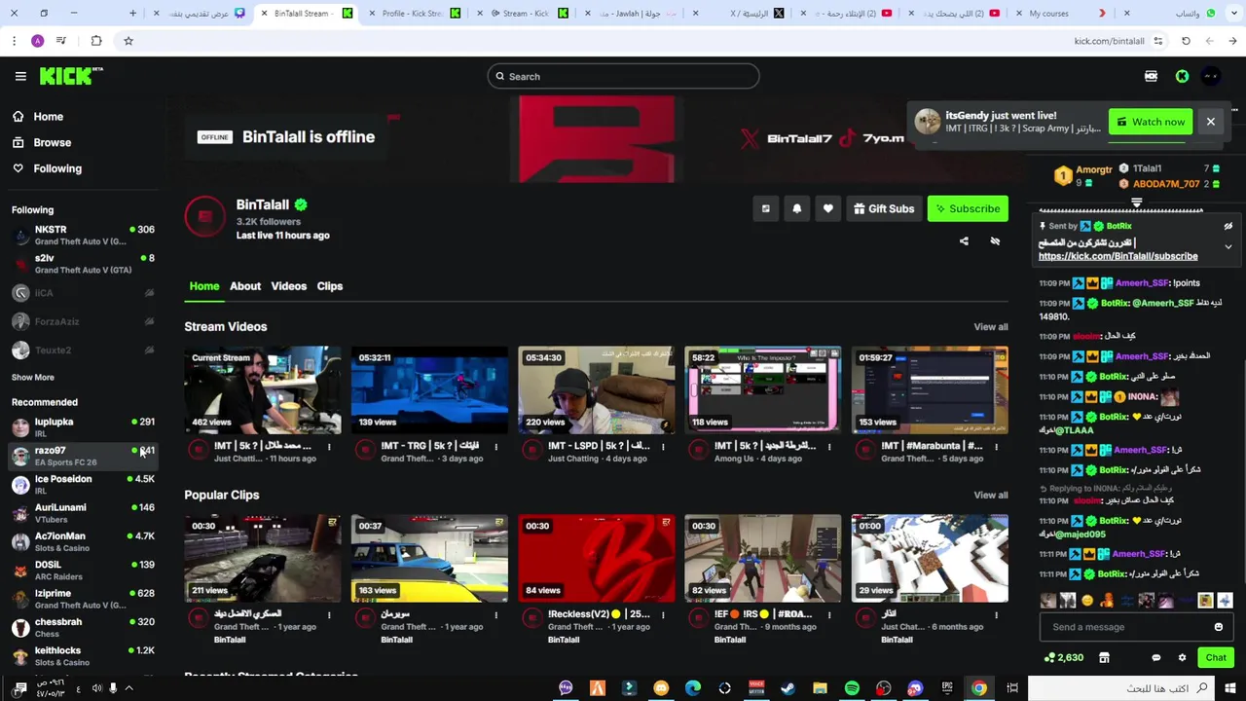Click the 2,630 channel points balance
This screenshot has width=1246, height=701.
pos(1063,657)
